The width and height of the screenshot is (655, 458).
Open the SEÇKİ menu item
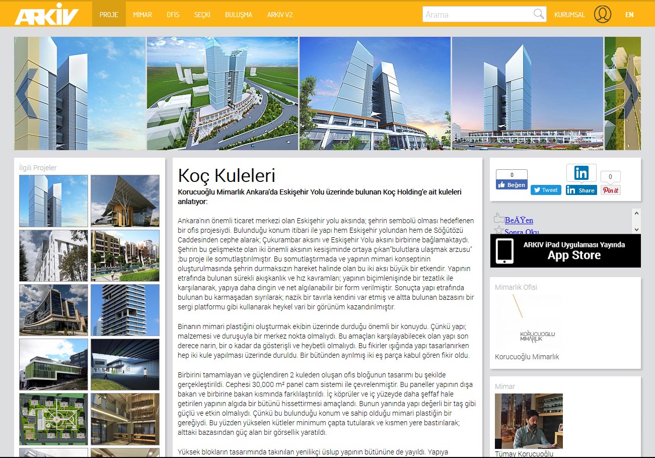[202, 15]
